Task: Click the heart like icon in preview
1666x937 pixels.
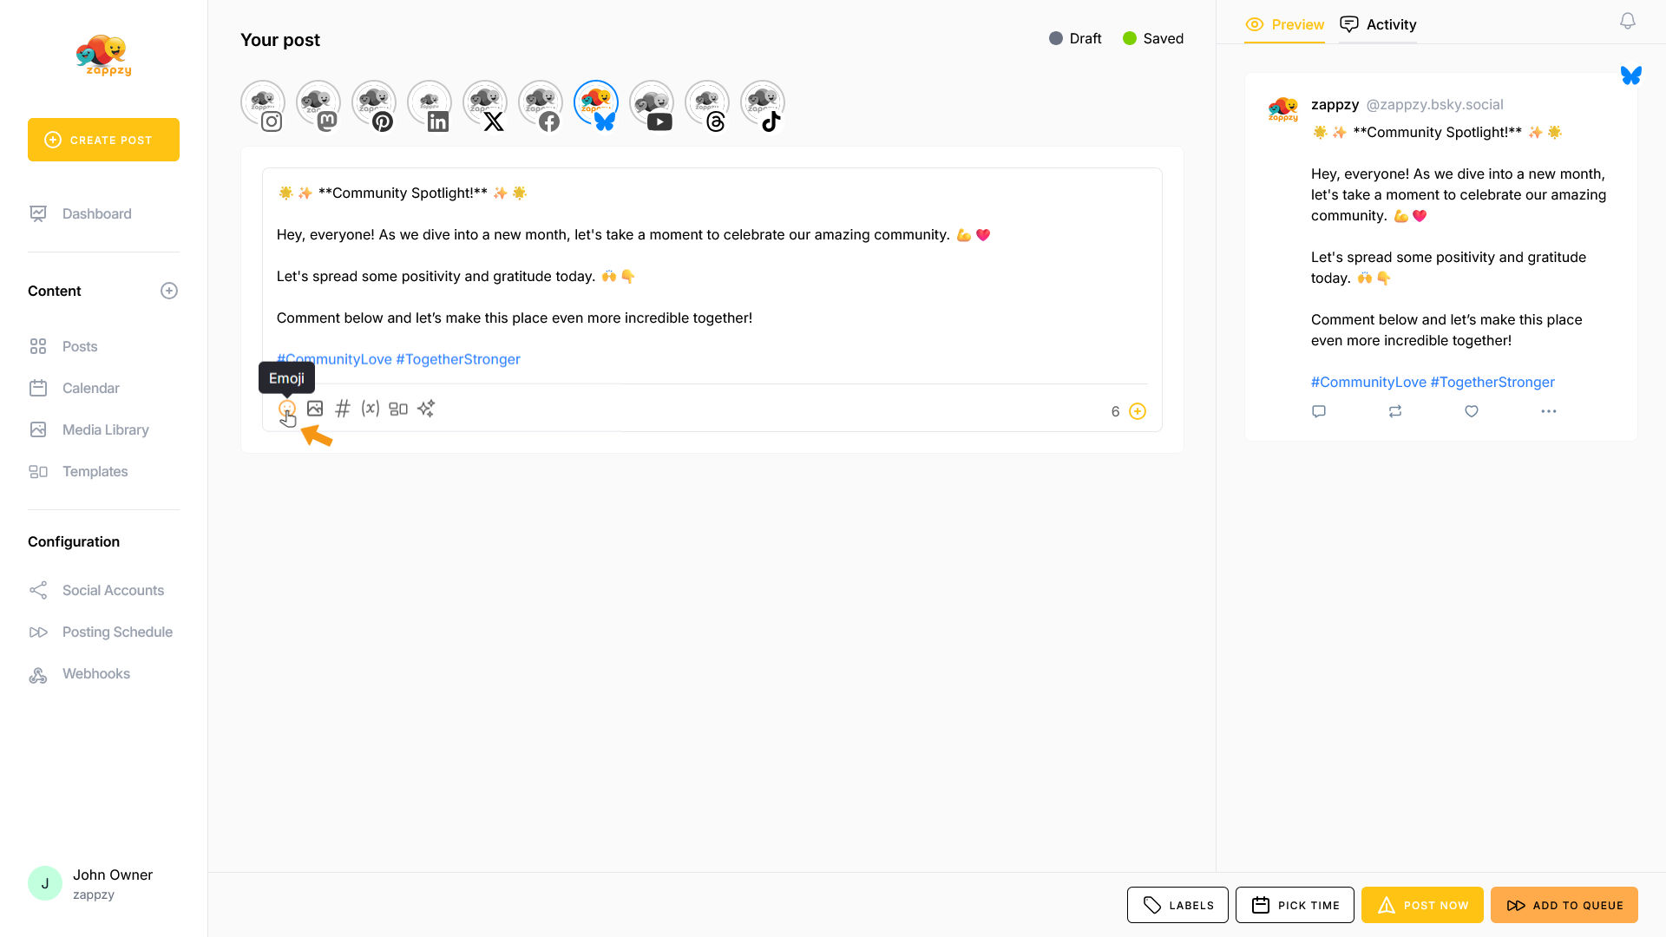Action: click(x=1472, y=411)
